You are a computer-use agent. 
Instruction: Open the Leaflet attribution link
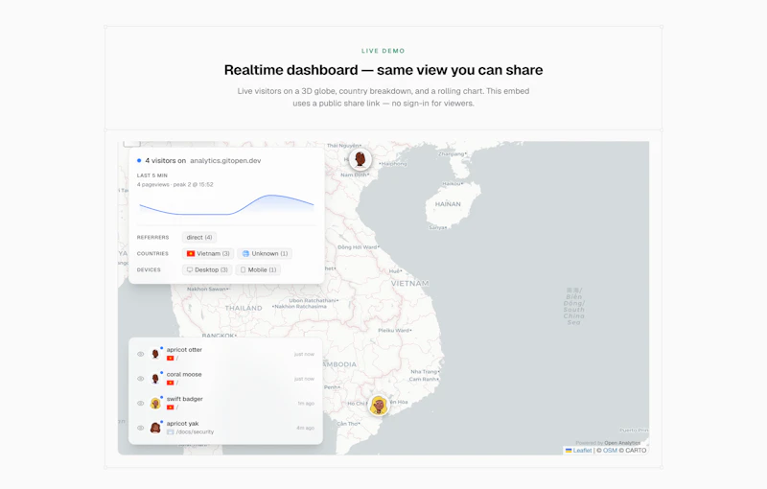pos(582,451)
